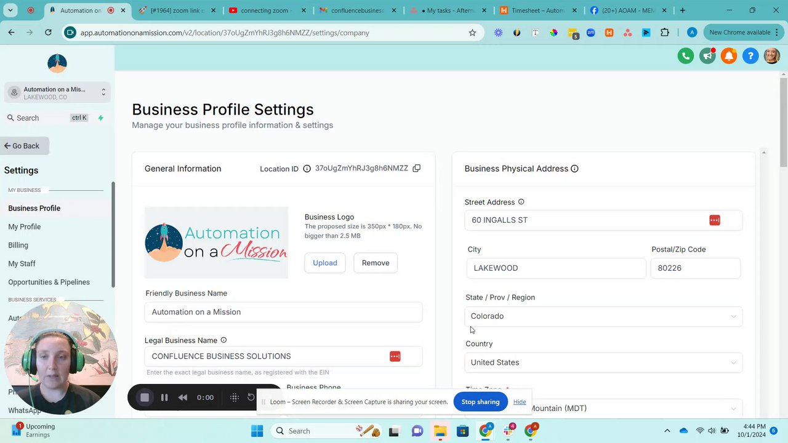Open Opportunities & Pipelines settings
788x443 pixels.
coord(49,282)
